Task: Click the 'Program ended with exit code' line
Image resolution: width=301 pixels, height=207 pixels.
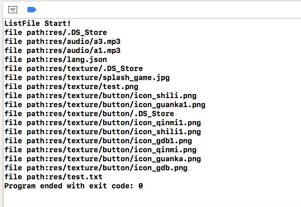Action: pos(74,186)
